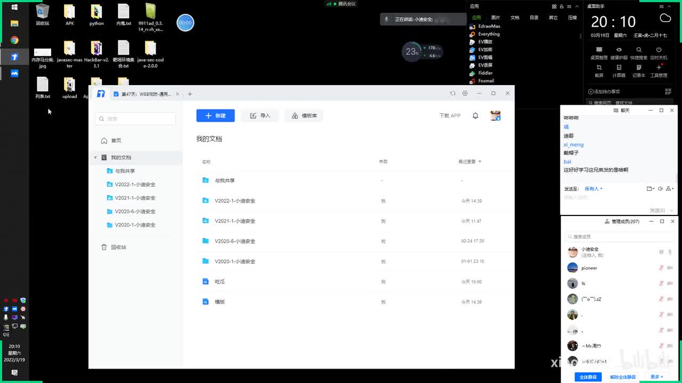682x383 pixels.
Task: Click the circular 00:00 recording timer
Action: pyautogui.click(x=185, y=23)
